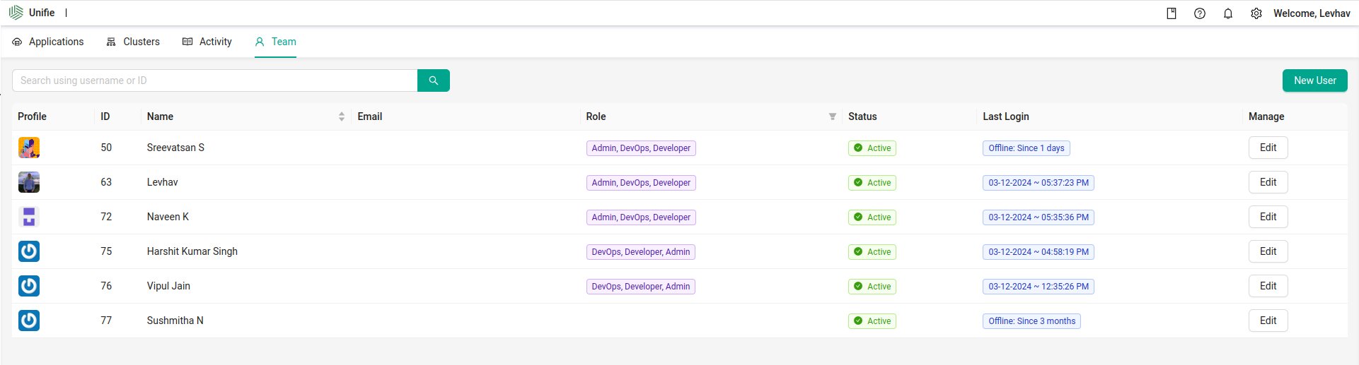Edit user Harshit Kumar Singh
The height and width of the screenshot is (365, 1359).
pyautogui.click(x=1268, y=251)
